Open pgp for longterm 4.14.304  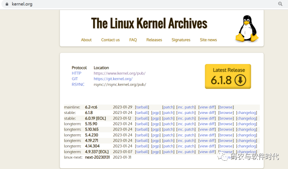coord(156,146)
